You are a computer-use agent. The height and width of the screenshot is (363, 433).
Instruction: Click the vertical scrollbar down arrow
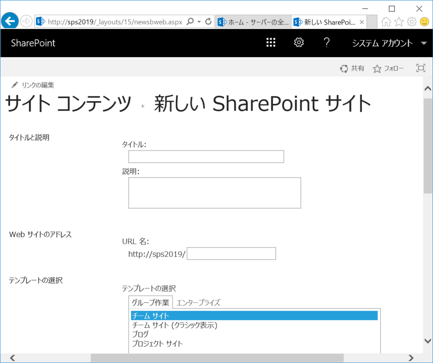(x=428, y=341)
